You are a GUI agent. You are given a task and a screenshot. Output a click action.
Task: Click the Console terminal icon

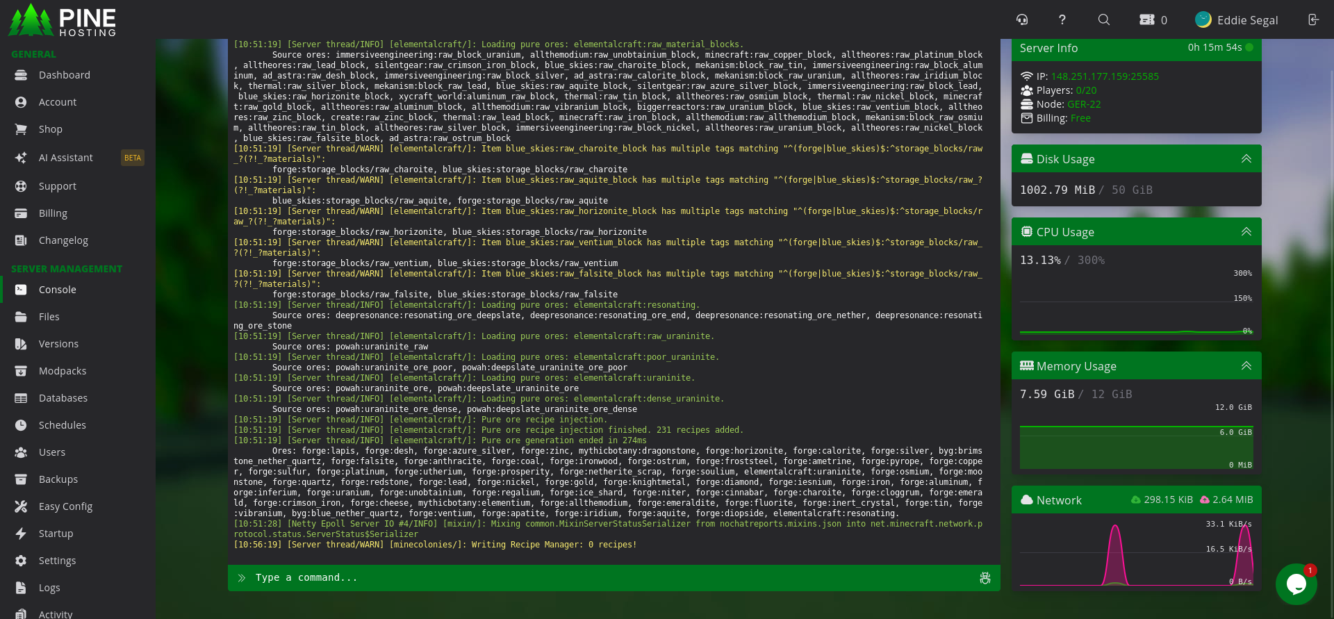tap(21, 290)
